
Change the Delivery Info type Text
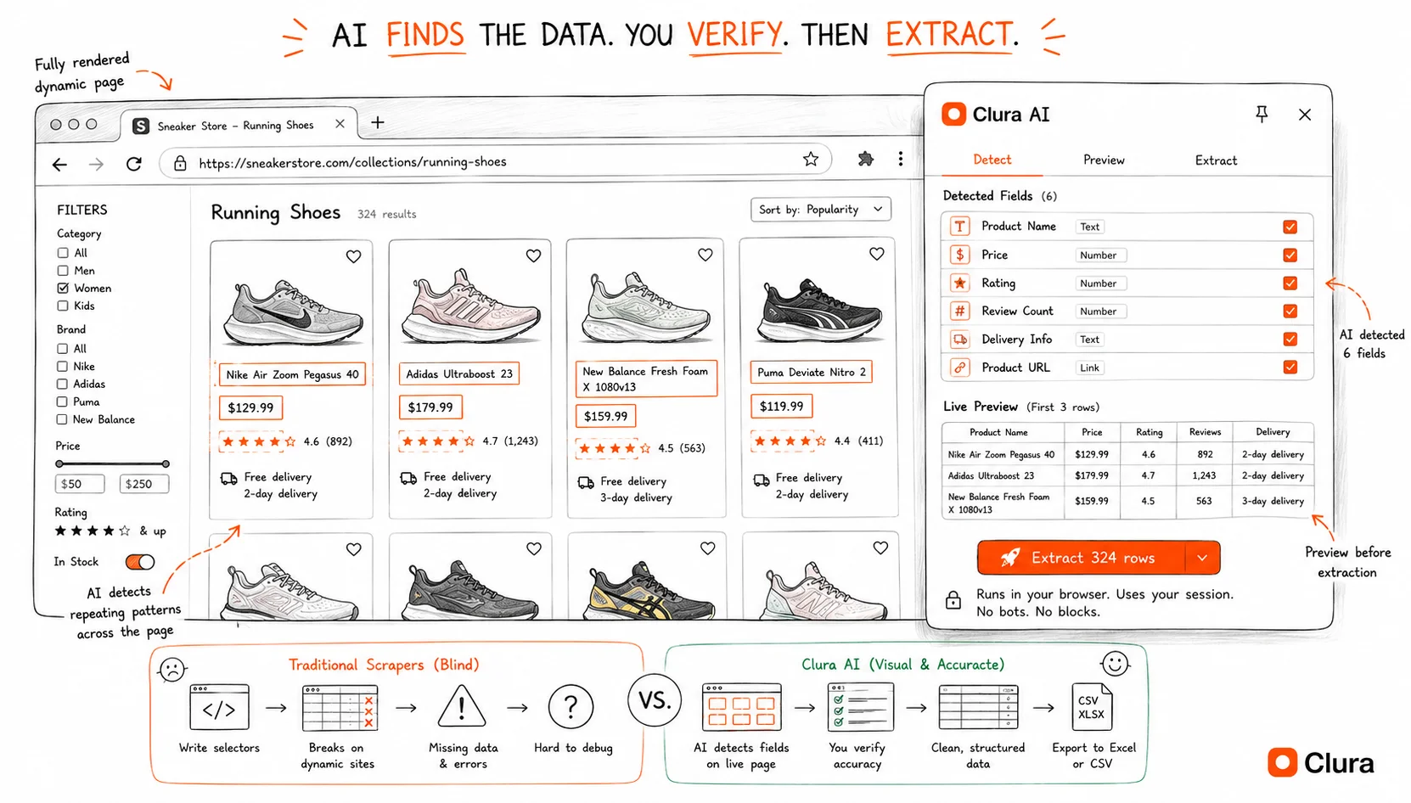tap(1090, 340)
